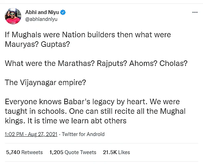
Task: Click 'The Vijaynagar empire?' line
Action: [x=45, y=83]
